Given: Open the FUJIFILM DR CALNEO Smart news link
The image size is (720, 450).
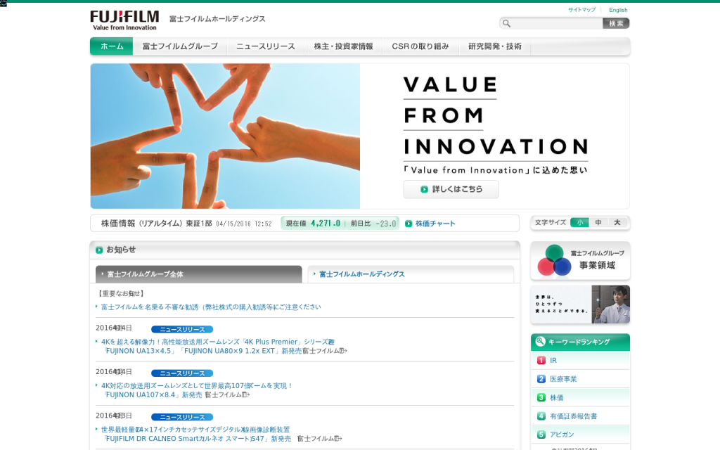Looking at the screenshot, I should tap(196, 434).
